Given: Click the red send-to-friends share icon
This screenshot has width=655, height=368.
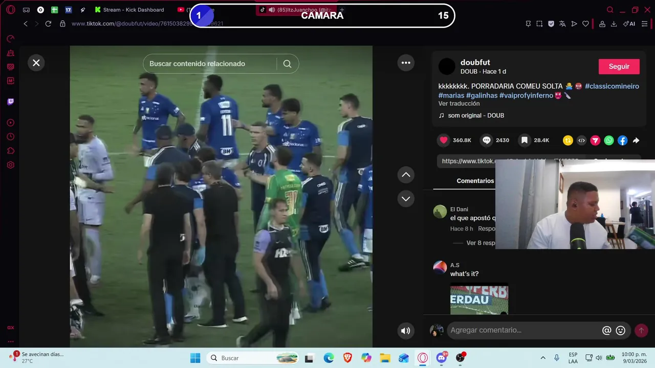Looking at the screenshot, I should [595, 140].
